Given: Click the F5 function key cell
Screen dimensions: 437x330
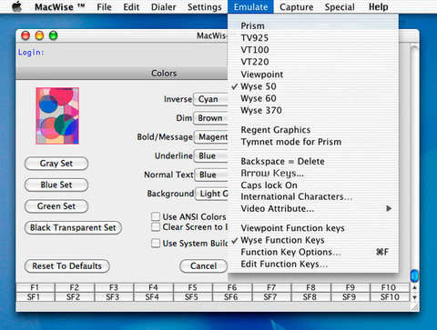Looking at the screenshot, I should 193,287.
